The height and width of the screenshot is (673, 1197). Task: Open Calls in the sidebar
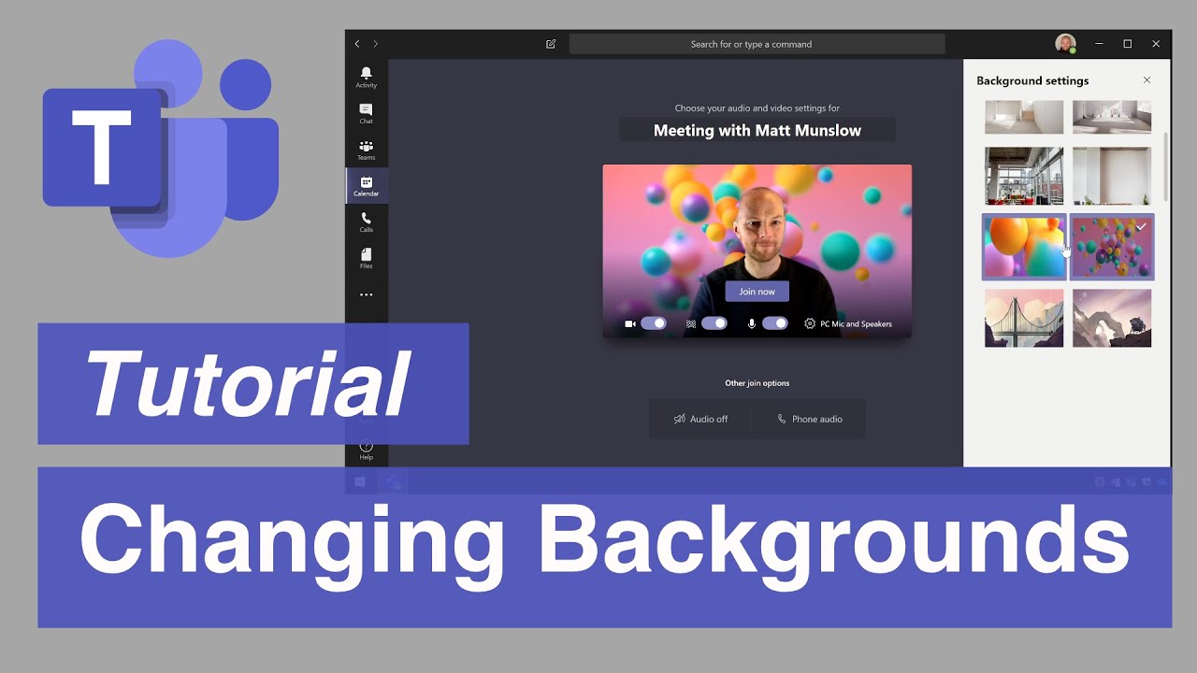click(x=366, y=222)
